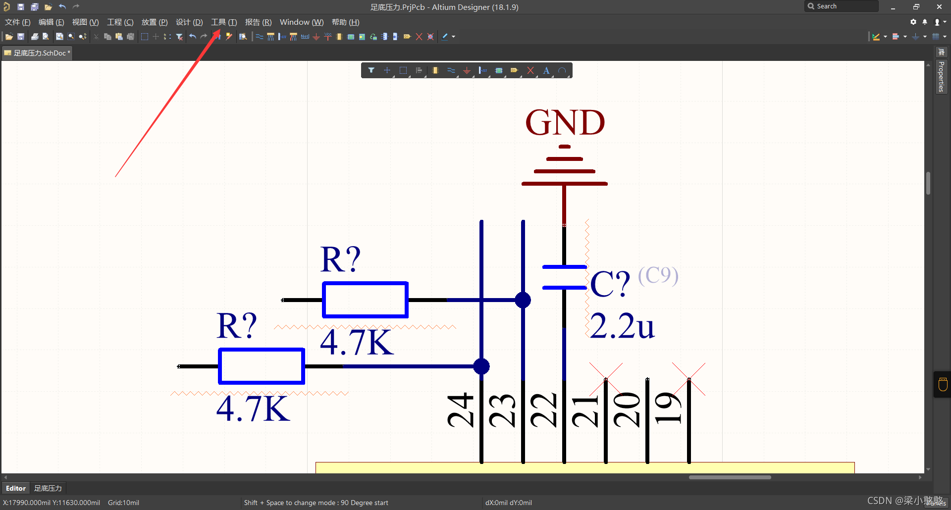Click the Place Wire icon in main toolbar

click(x=260, y=37)
